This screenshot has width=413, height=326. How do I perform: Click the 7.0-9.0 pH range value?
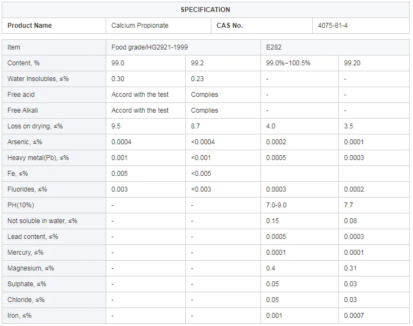click(x=276, y=205)
